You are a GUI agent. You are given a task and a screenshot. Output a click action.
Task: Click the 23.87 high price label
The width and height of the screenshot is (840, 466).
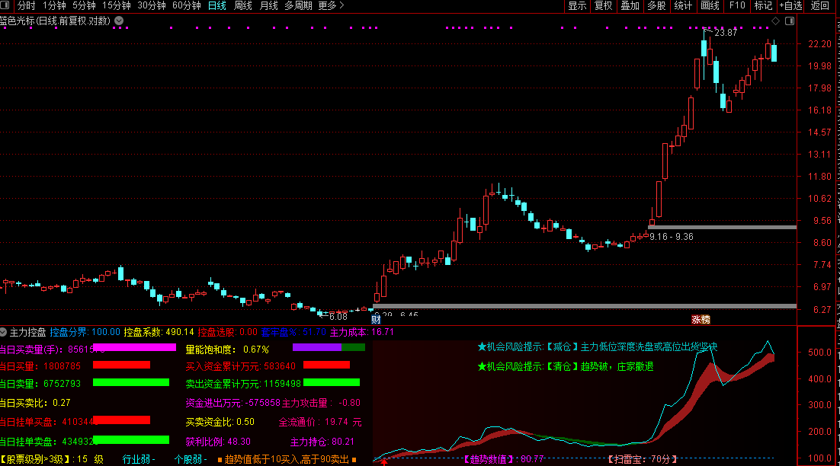pyautogui.click(x=726, y=33)
